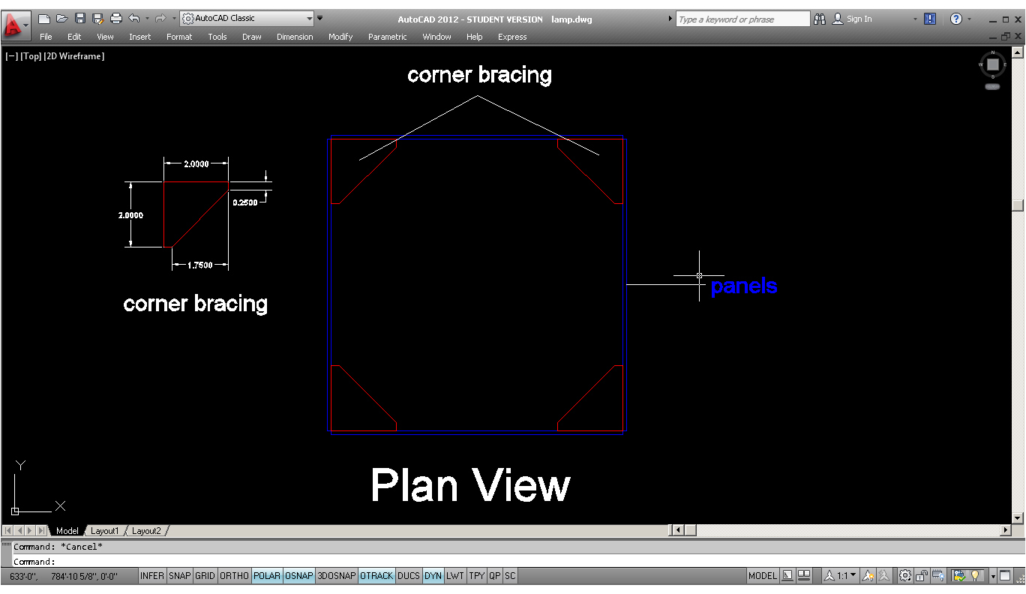Screen dimensions: 1026x594
Task: Click the first-layout tab navigation arrow
Action: pyautogui.click(x=8, y=531)
